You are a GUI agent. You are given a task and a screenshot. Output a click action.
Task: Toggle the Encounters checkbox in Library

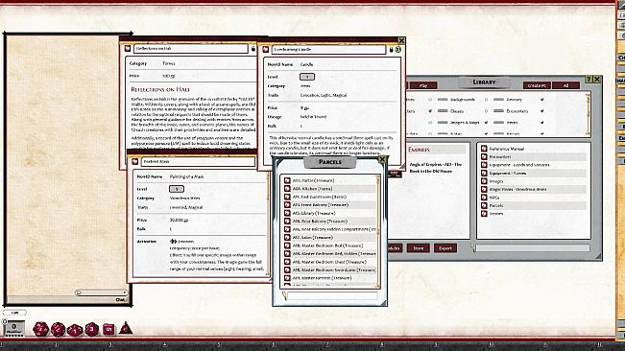[x=542, y=111]
